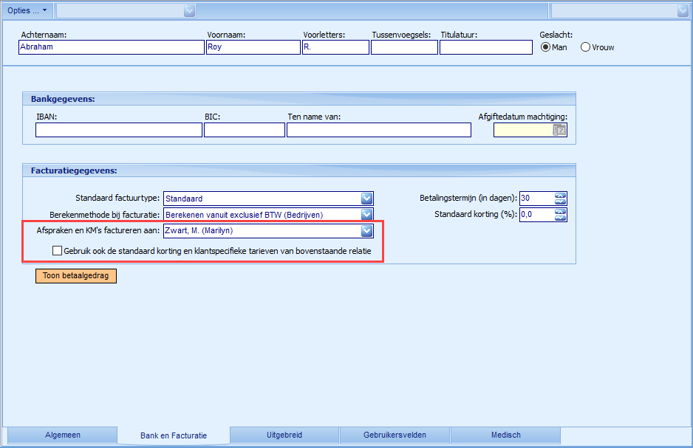Open the Opties menu
Screen dimensions: 693x448
click(x=27, y=10)
